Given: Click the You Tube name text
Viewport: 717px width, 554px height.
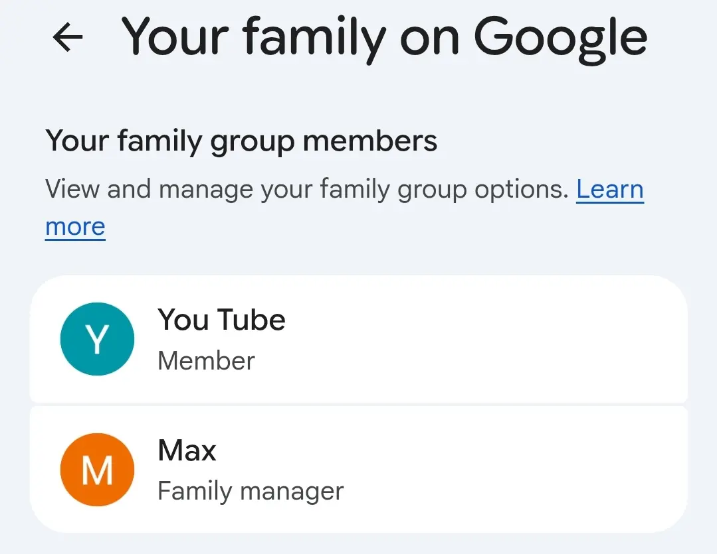Looking at the screenshot, I should [x=221, y=319].
